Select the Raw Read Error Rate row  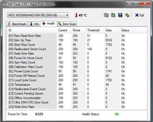click(x=77, y=36)
